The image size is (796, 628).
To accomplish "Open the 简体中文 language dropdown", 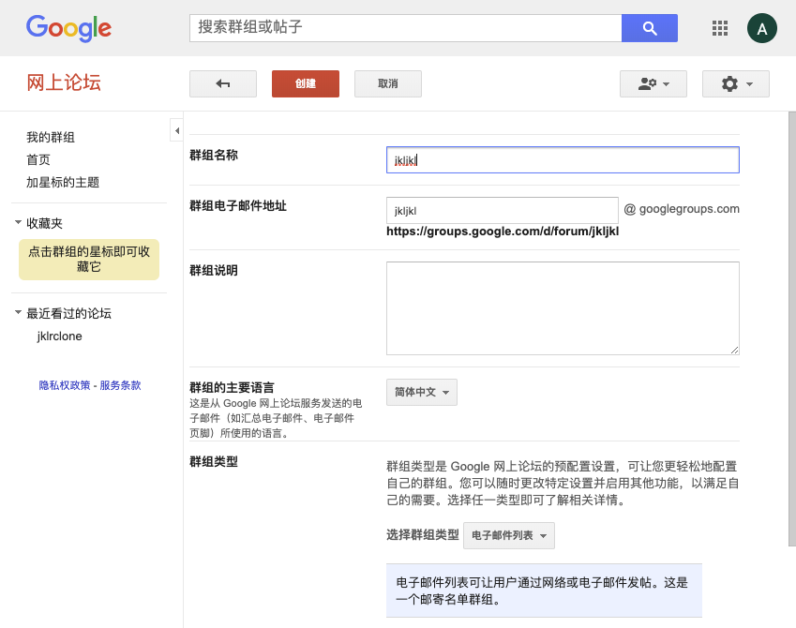I will 422,392.
